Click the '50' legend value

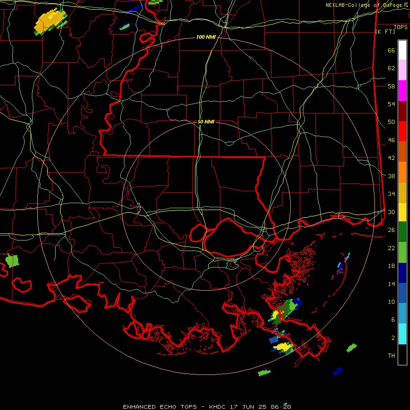coord(391,122)
